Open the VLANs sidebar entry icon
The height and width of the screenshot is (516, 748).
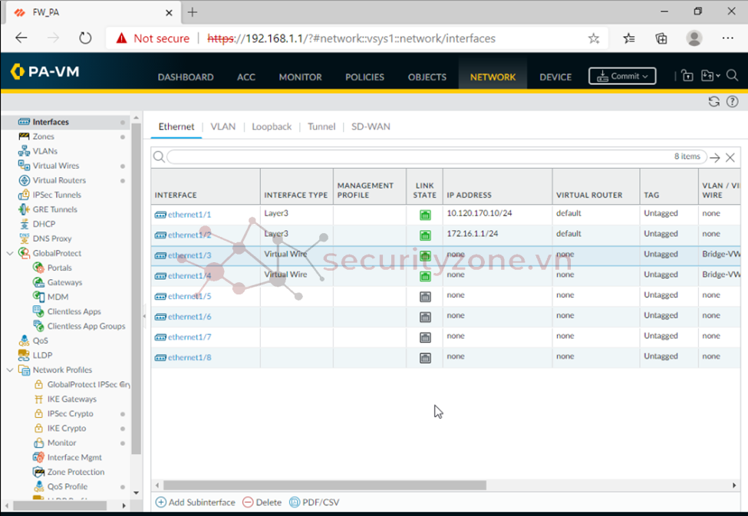(x=24, y=151)
